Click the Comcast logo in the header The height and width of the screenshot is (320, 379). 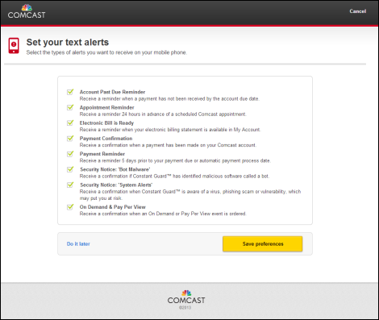(27, 12)
